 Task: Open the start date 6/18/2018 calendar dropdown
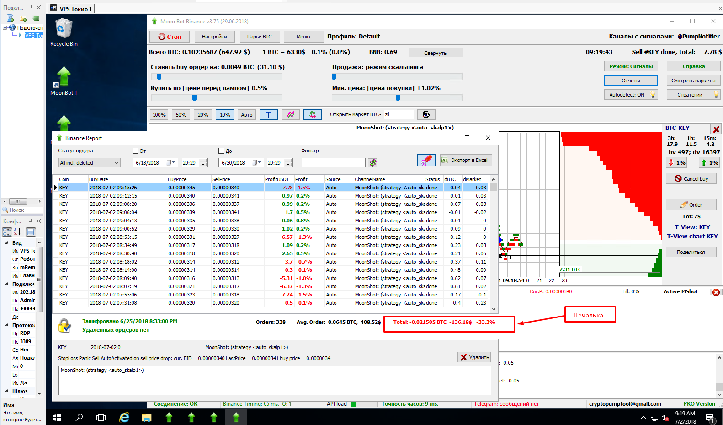tap(170, 163)
